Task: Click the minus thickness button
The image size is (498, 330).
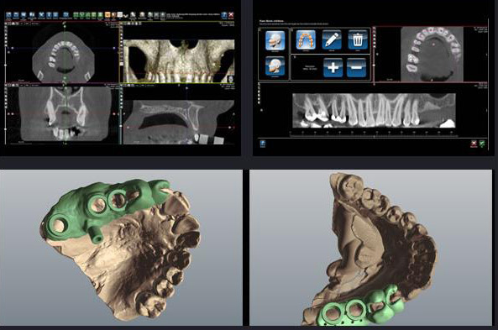Action: pyautogui.click(x=356, y=67)
